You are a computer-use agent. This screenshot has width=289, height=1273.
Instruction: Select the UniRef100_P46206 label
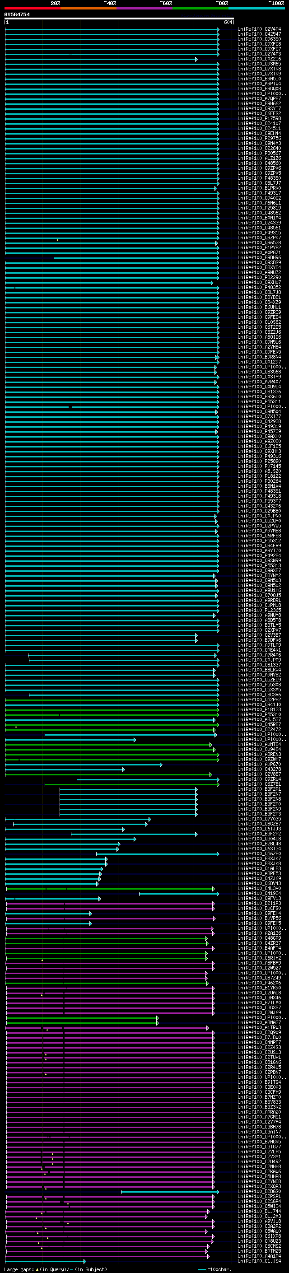[x=259, y=983]
